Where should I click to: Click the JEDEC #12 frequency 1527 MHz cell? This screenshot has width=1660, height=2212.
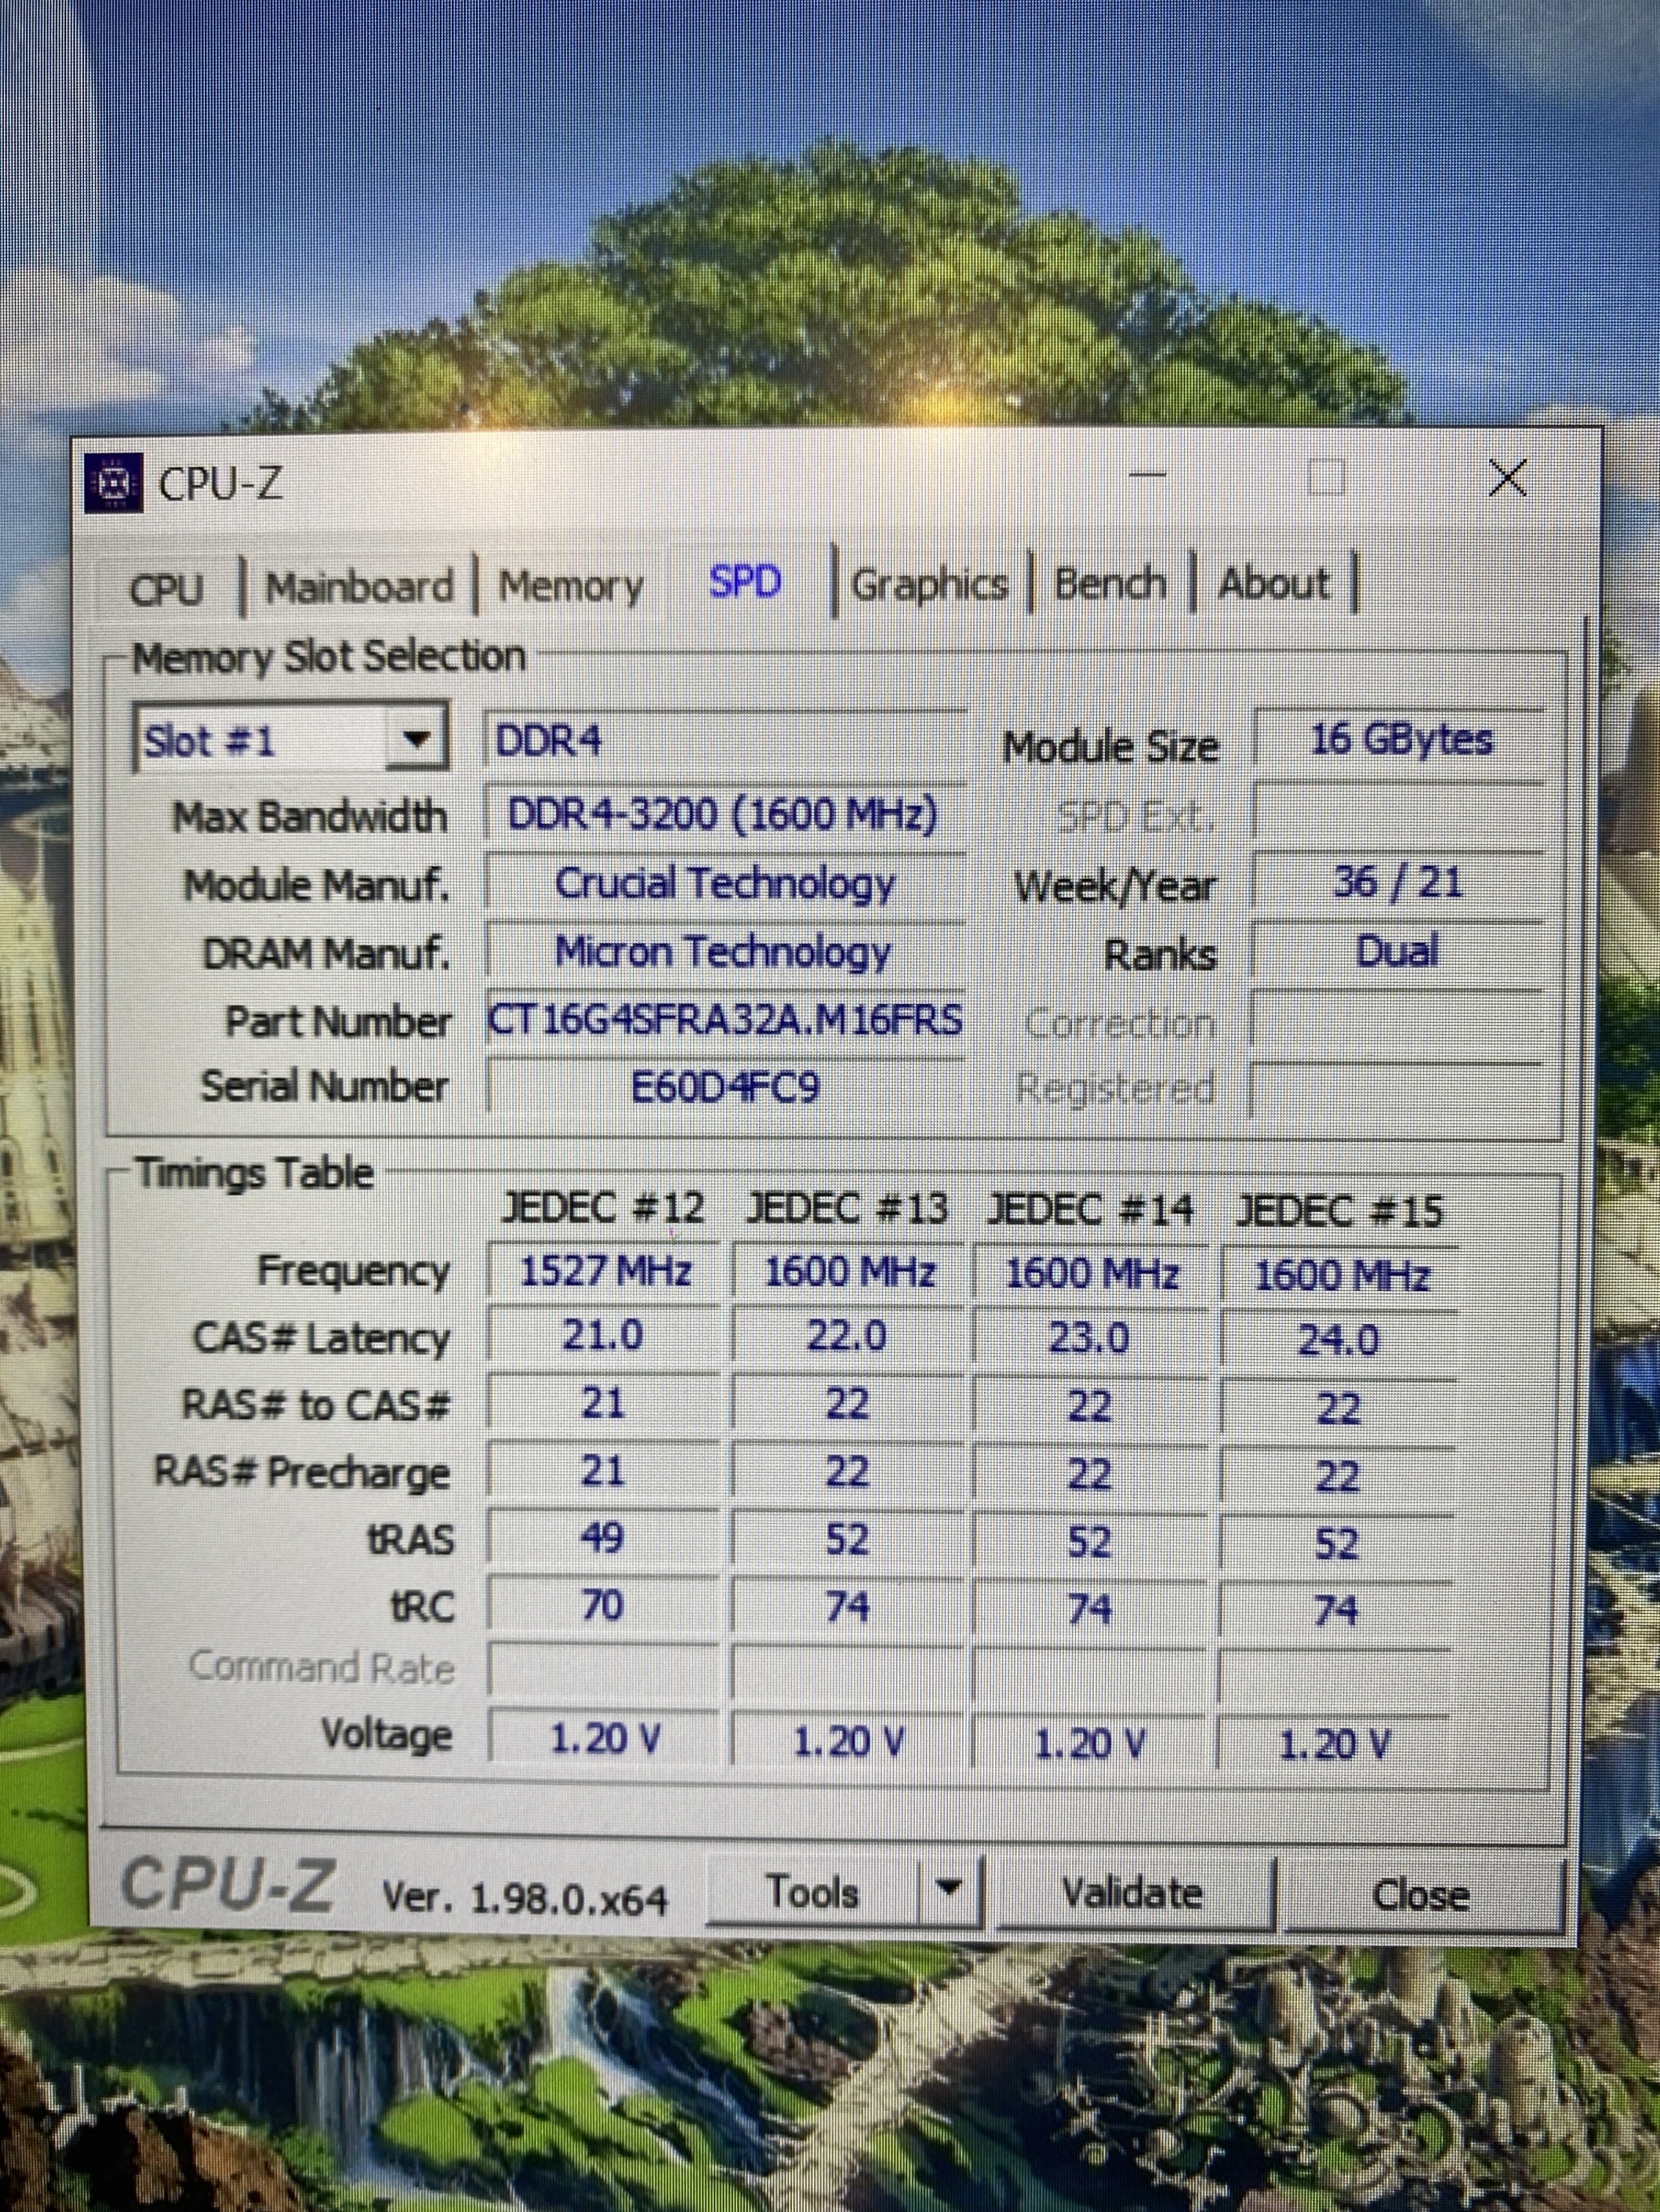[605, 1272]
